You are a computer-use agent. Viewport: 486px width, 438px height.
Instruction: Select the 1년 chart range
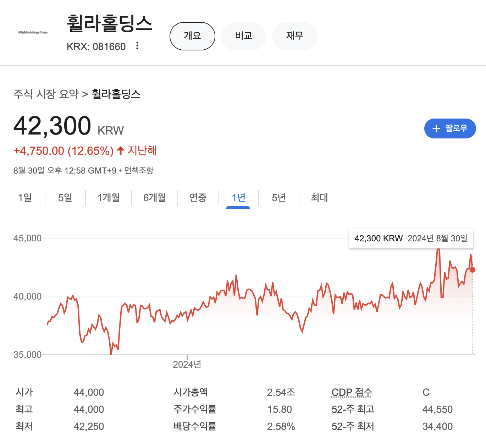point(238,198)
